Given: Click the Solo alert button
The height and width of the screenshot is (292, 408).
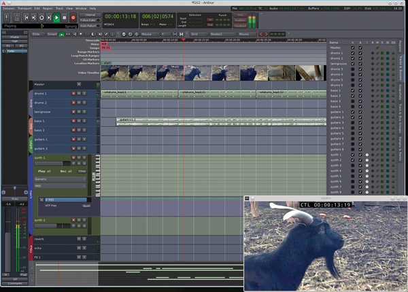Looking at the screenshot, I should (240, 15).
